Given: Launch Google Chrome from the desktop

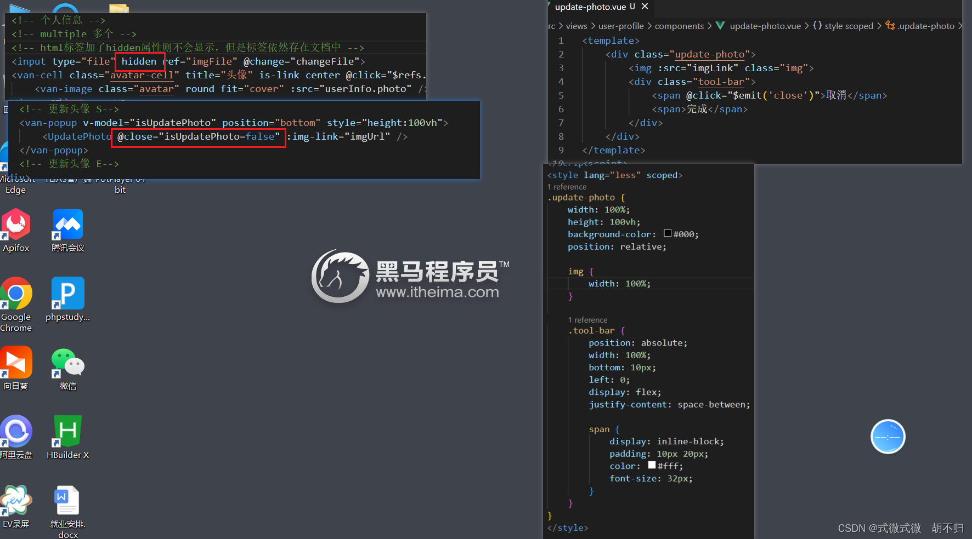Looking at the screenshot, I should pos(16,305).
